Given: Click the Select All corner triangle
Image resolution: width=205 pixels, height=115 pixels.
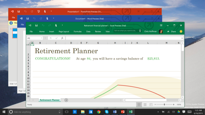Looking at the screenshot, I should tap(29, 43).
